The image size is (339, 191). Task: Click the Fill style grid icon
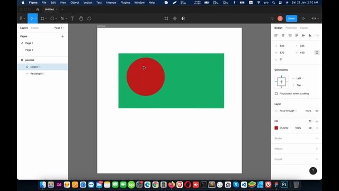coord(310,121)
